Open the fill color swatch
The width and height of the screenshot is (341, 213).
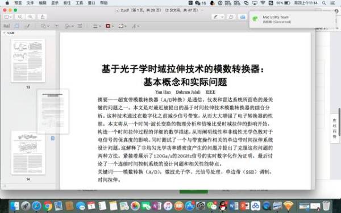122,26
